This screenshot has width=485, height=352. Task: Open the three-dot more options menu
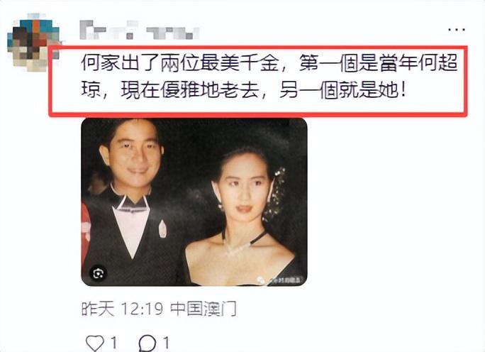tap(456, 30)
